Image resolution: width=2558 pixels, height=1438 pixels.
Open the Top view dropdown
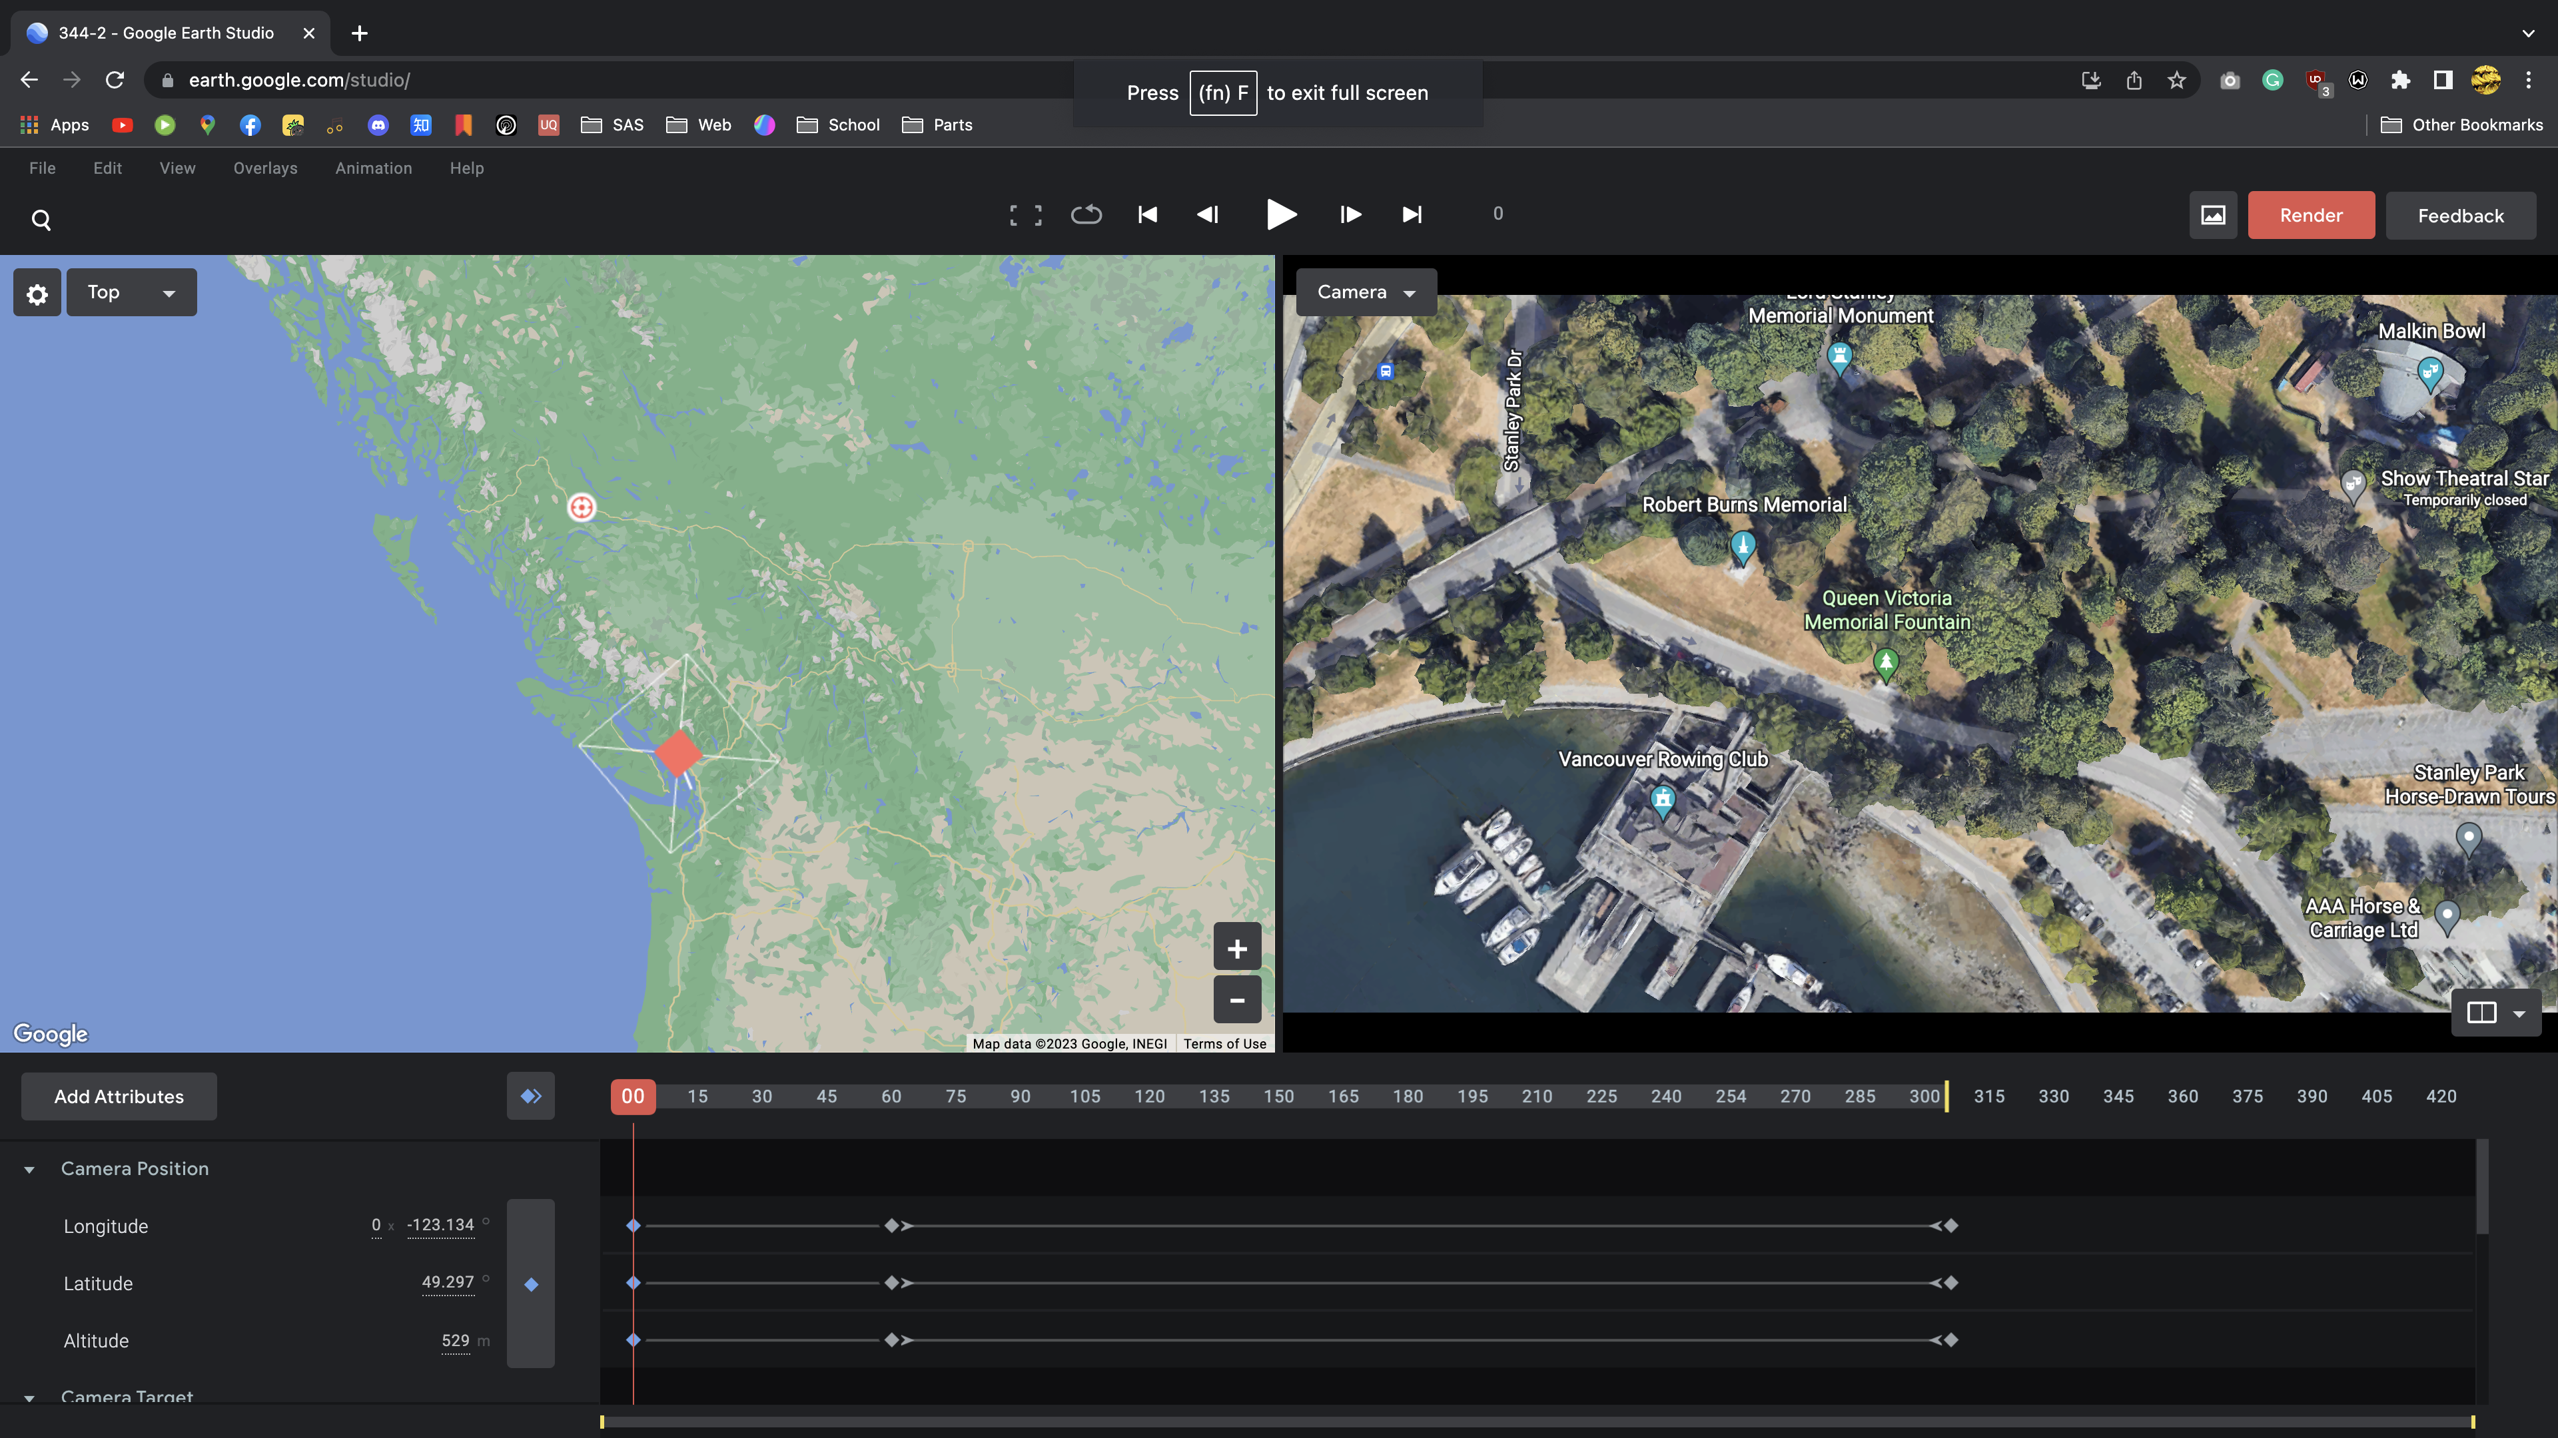tap(131, 293)
